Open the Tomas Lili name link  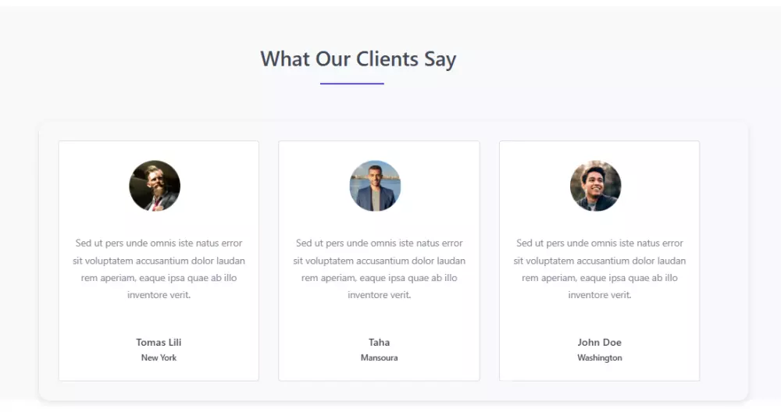(159, 342)
